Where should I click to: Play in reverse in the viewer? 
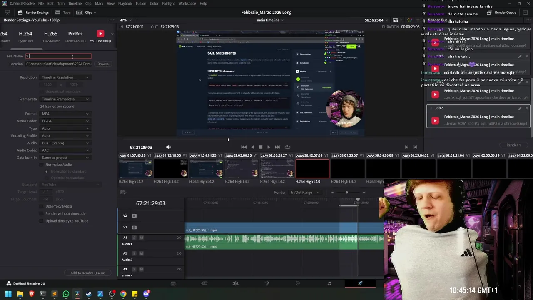(252, 147)
